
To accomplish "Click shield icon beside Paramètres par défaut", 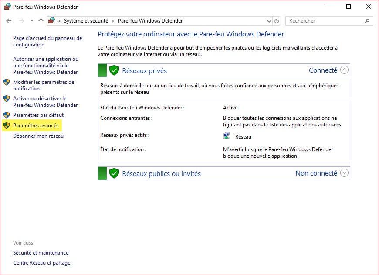I will point(7,115).
